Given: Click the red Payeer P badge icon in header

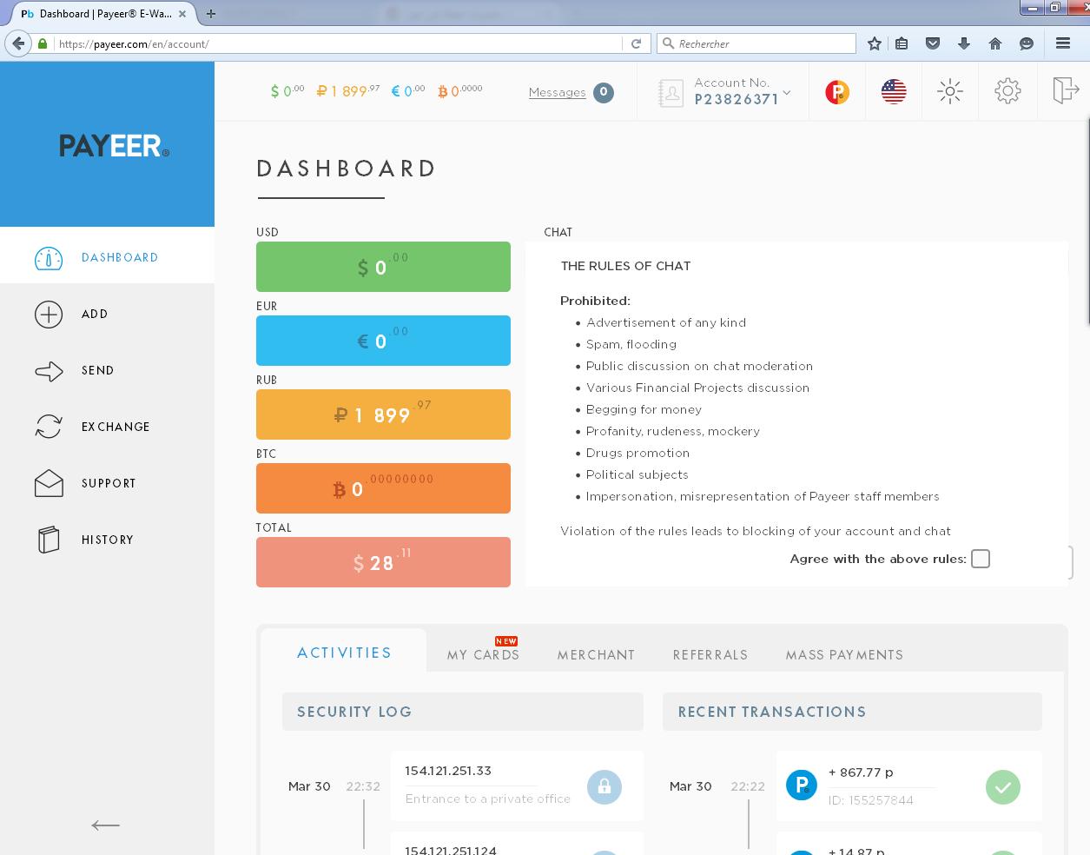Looking at the screenshot, I should click(837, 91).
